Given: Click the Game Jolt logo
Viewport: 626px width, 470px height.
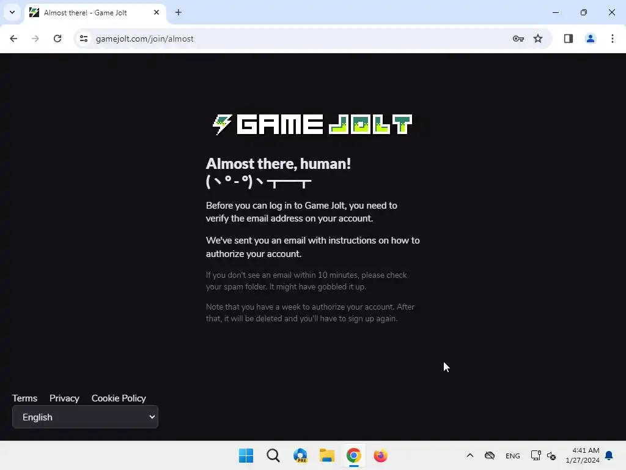Looking at the screenshot, I should (x=312, y=124).
